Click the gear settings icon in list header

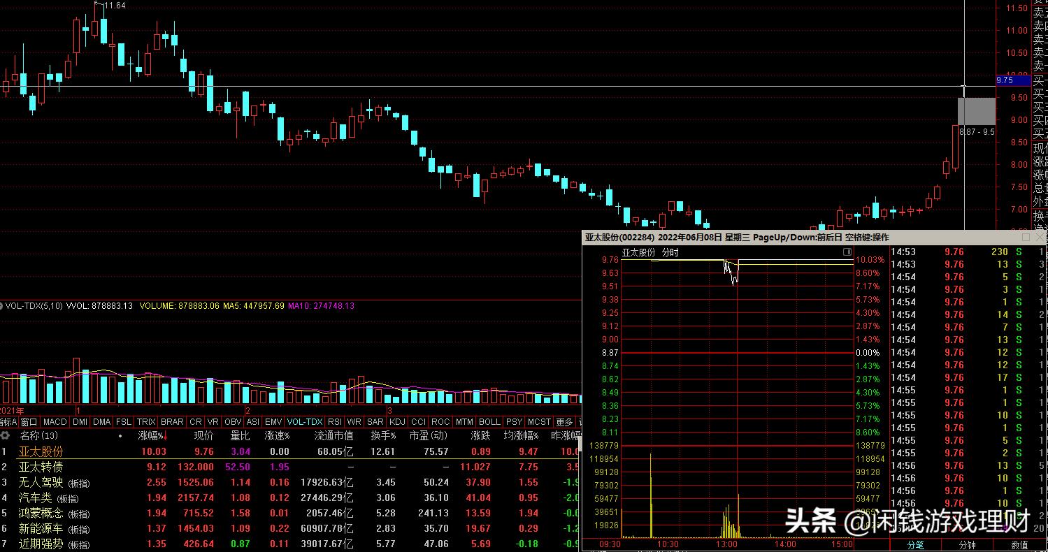(6, 435)
